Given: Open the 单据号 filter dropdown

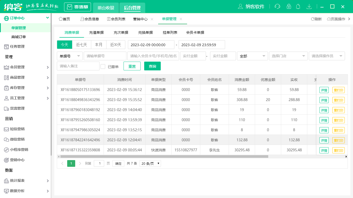Looking at the screenshot, I should tap(70, 56).
